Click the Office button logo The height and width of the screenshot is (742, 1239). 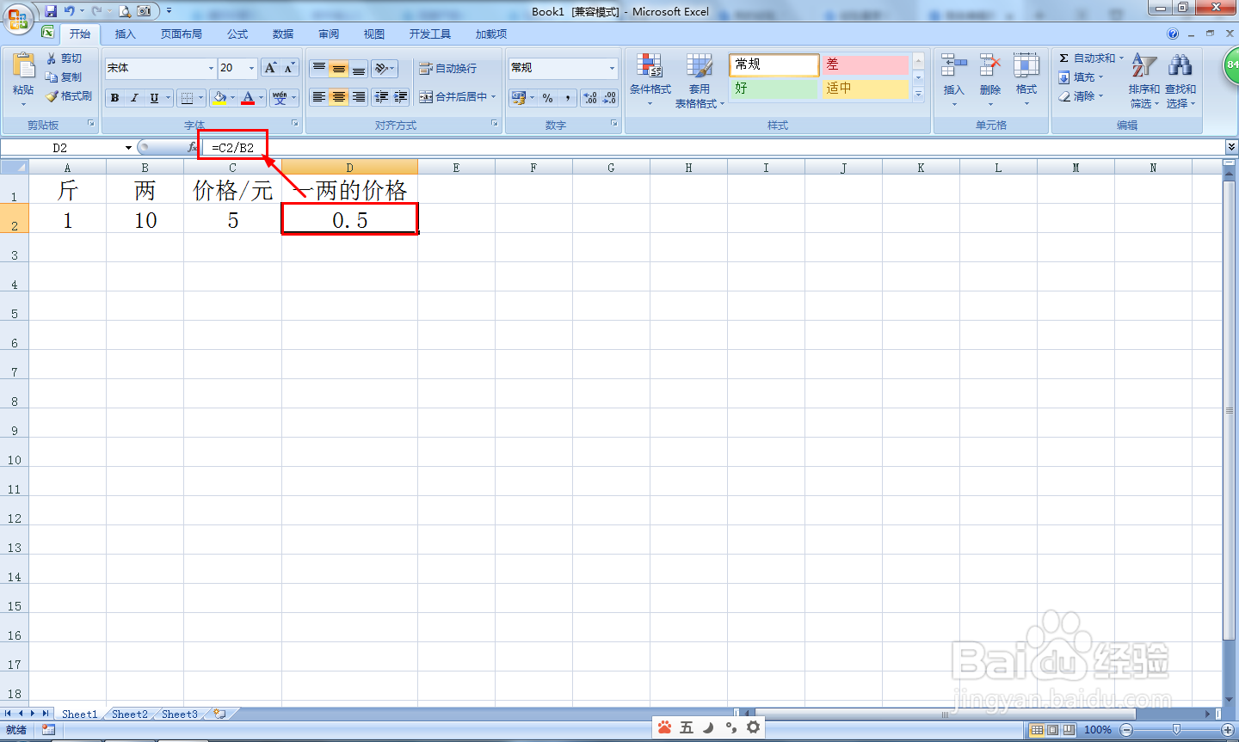(x=17, y=17)
